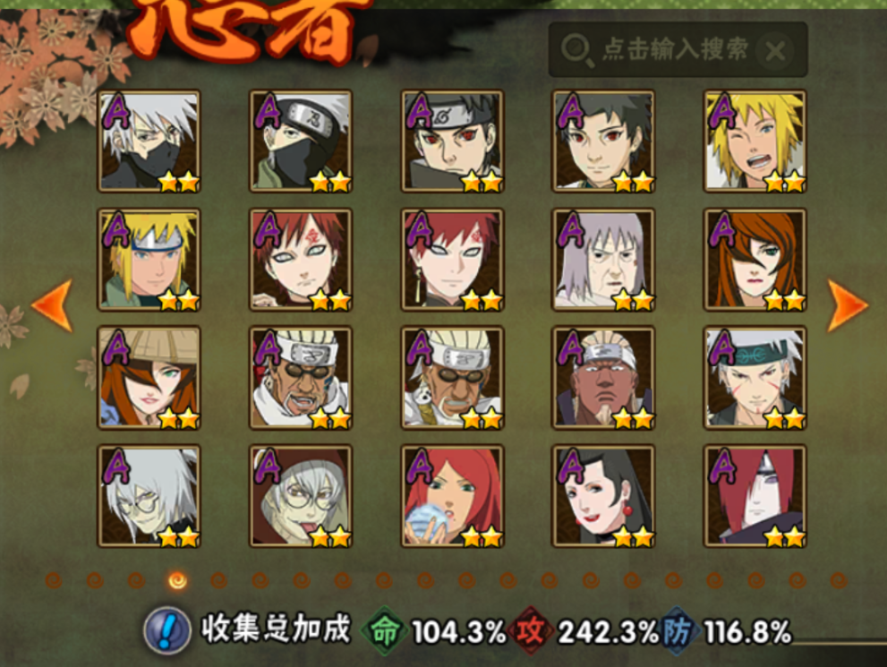Select the red-haired ninja holding a ball

452,496
